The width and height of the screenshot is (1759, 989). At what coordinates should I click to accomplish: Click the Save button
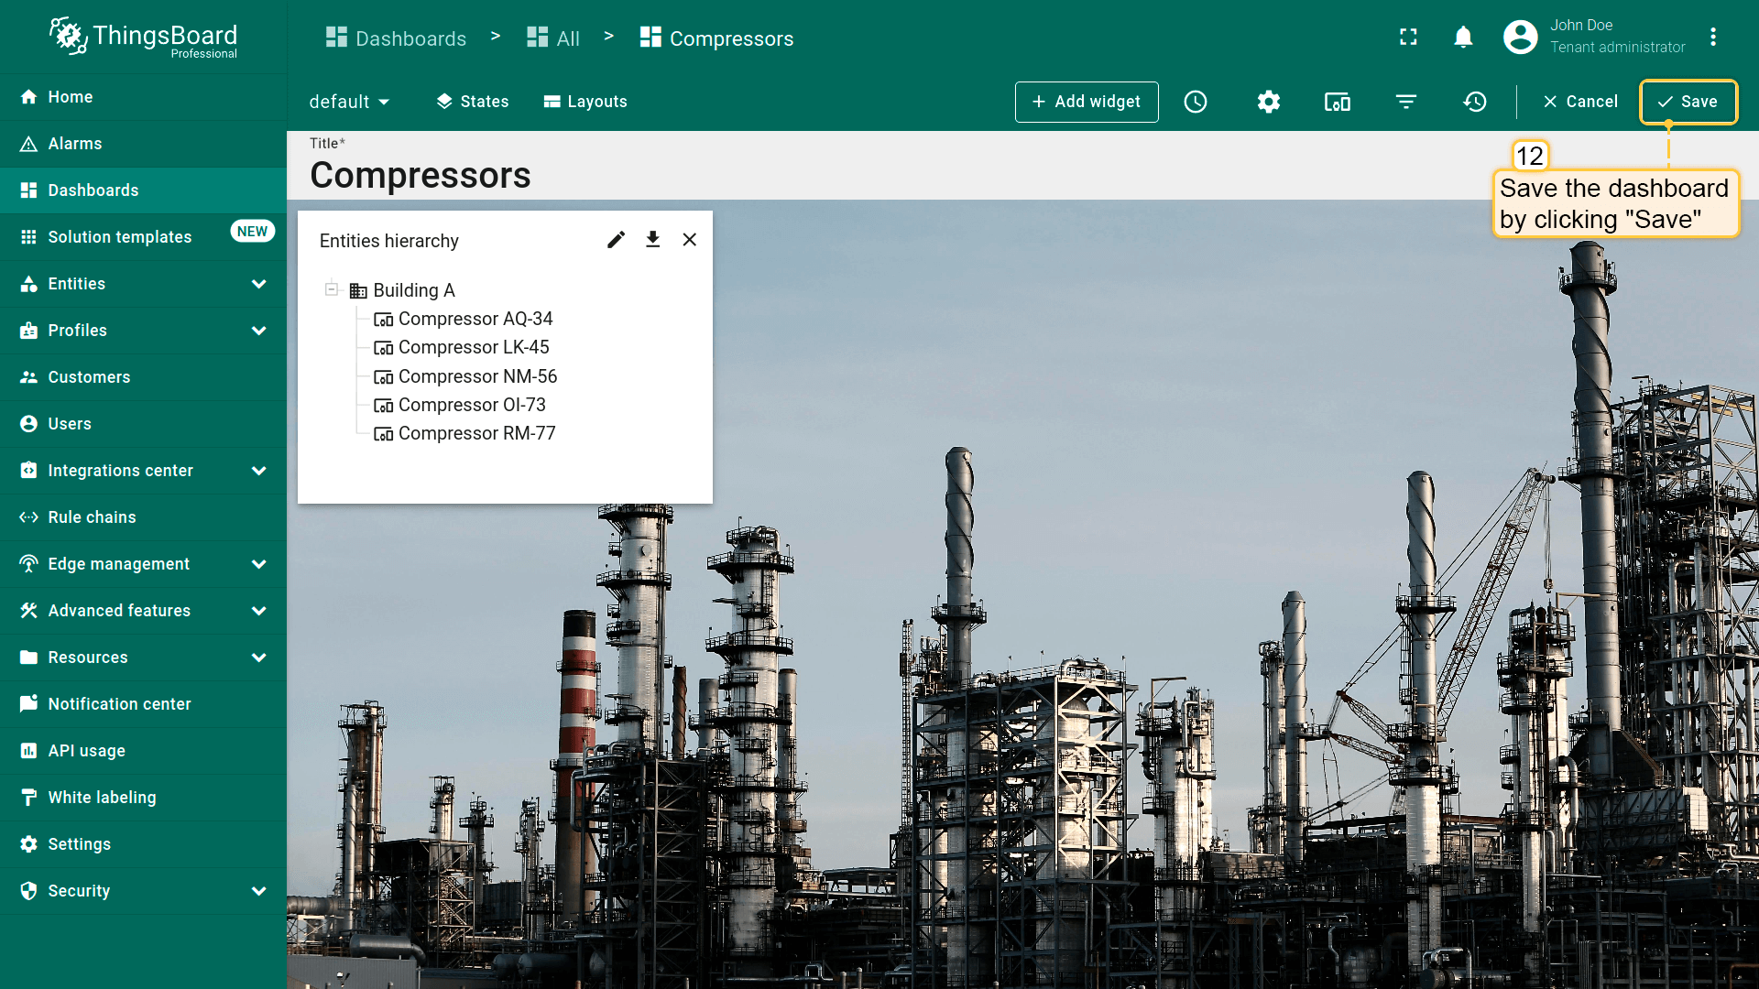coord(1688,102)
